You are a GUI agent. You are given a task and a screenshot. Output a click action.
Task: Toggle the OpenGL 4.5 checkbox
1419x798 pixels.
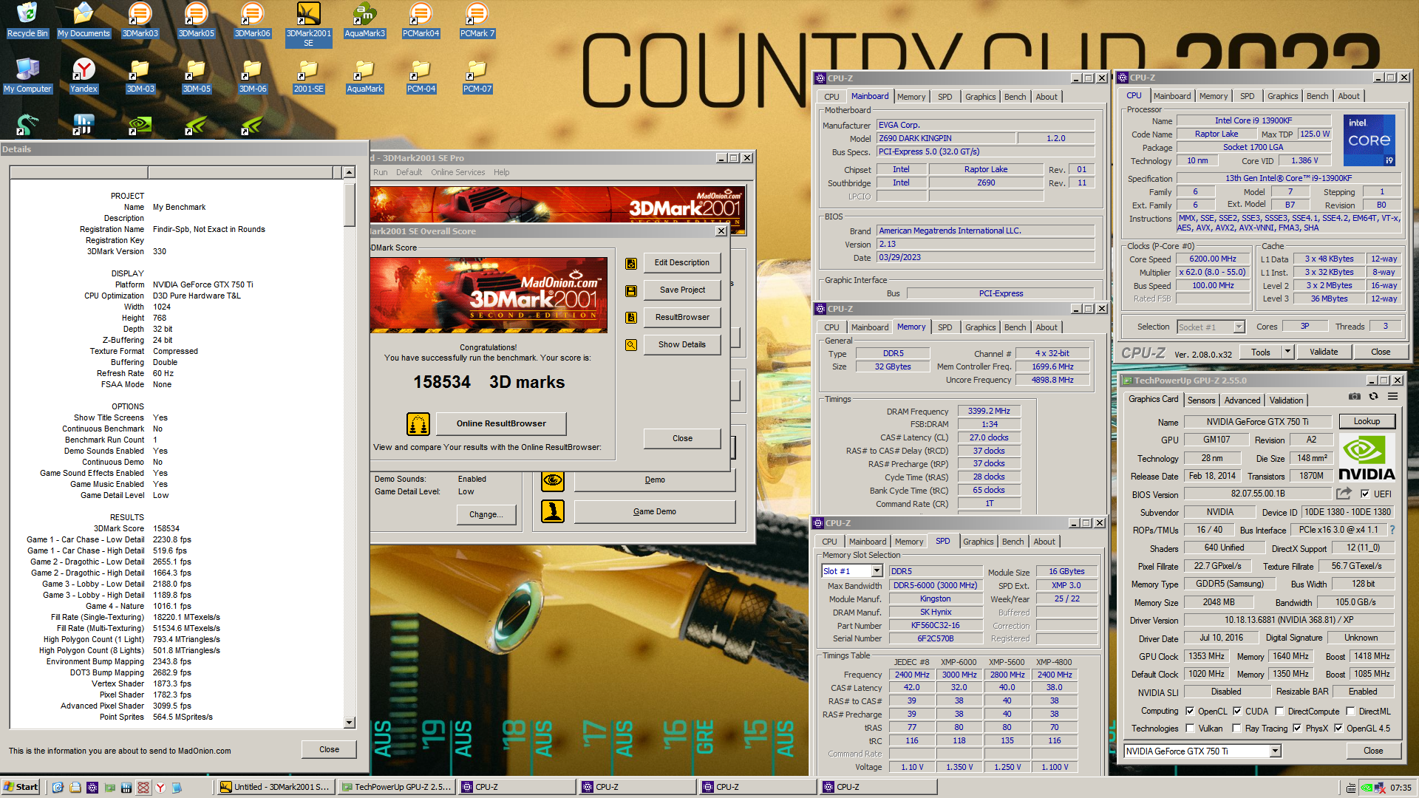[1338, 729]
